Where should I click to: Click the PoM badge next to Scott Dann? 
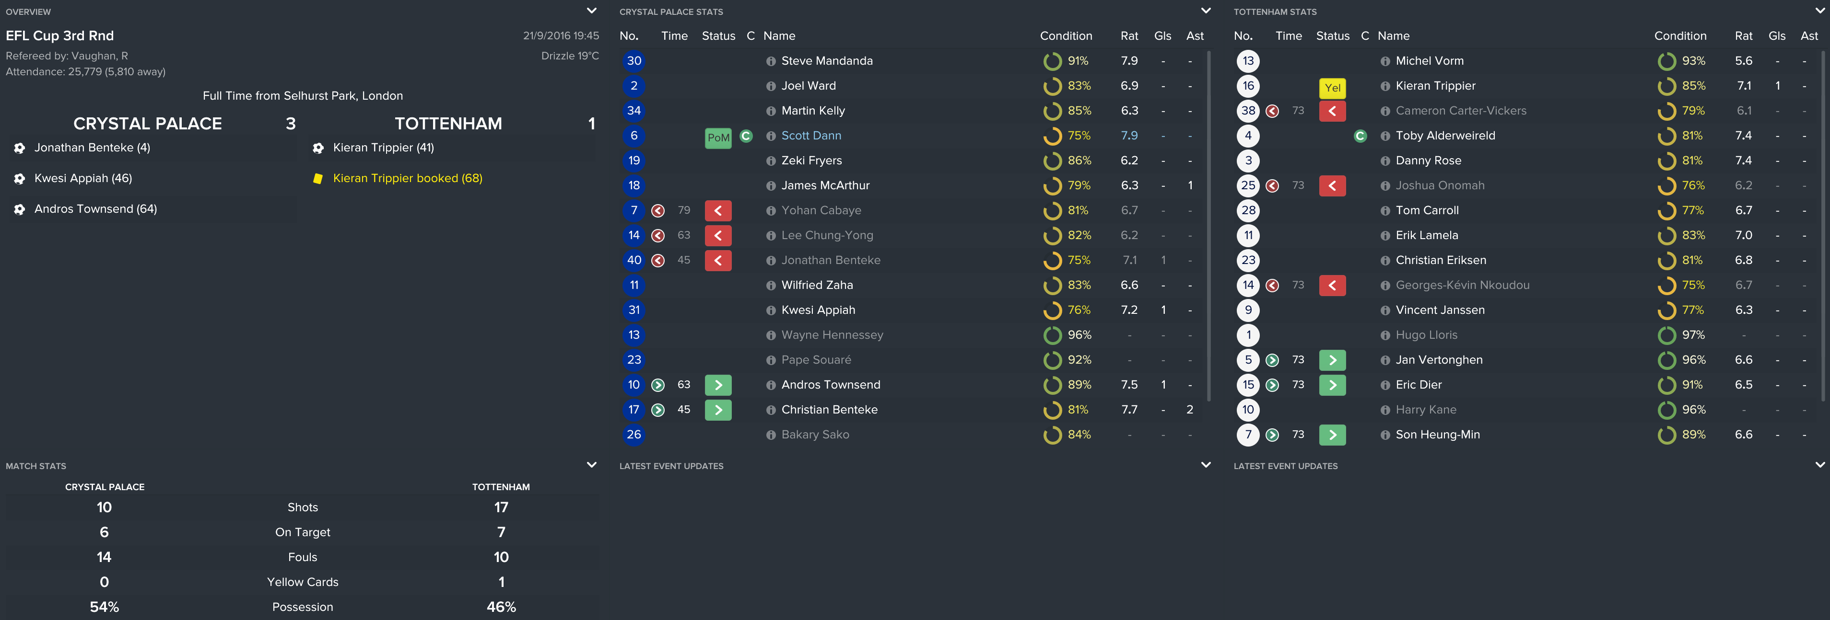(x=717, y=137)
